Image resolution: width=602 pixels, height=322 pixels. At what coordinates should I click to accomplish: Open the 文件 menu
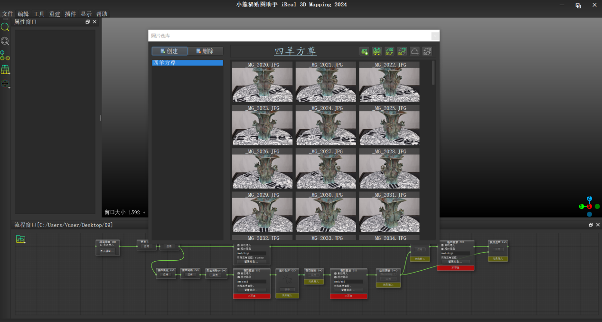tap(8, 14)
